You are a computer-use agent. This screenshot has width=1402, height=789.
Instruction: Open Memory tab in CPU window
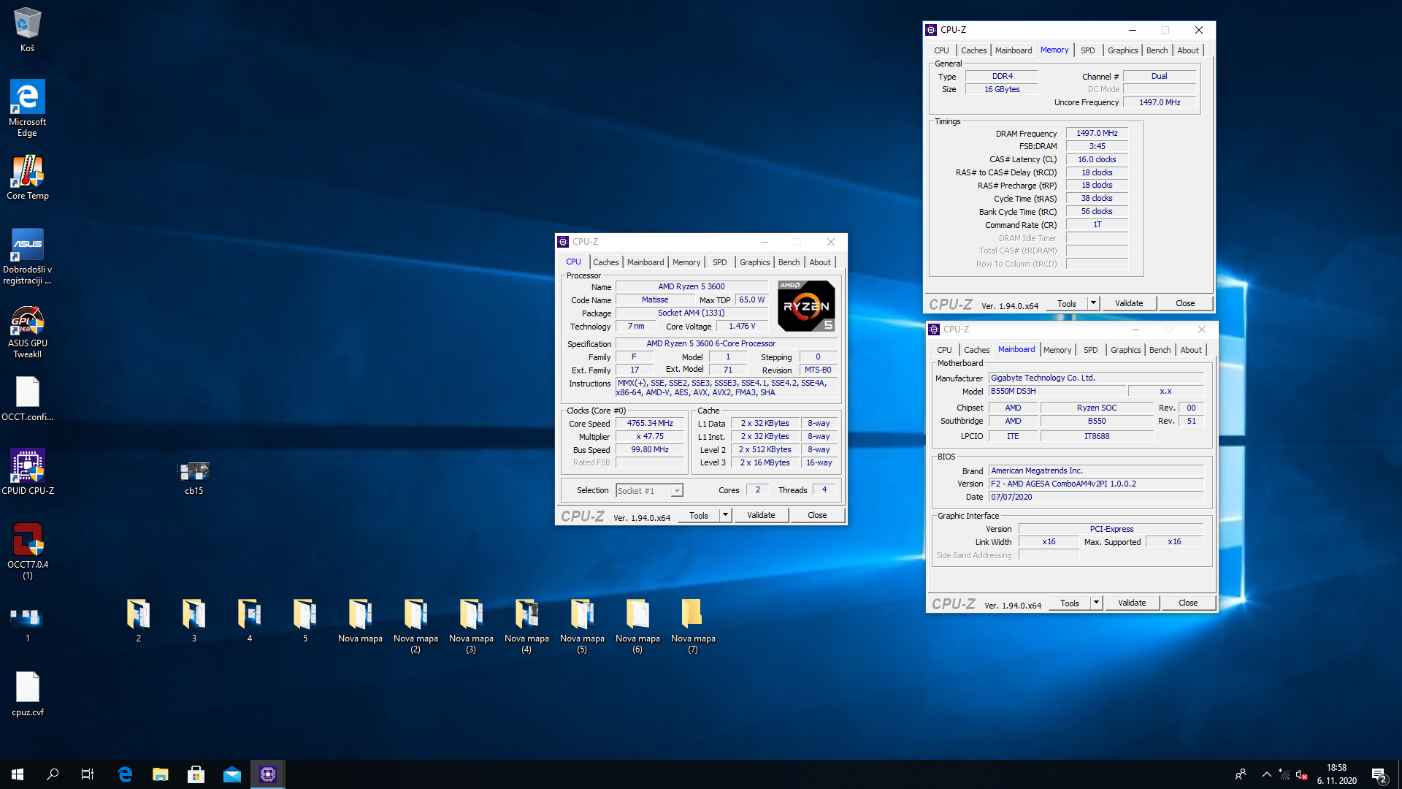click(686, 262)
